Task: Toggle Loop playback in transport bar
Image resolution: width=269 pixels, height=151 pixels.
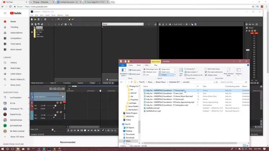Action: (71, 130)
